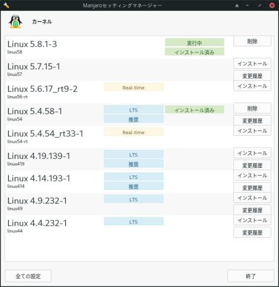This screenshot has height=287, width=279.
Task: Click 推奨 badge on Linux 4.19.139-1
Action: pyautogui.click(x=134, y=164)
